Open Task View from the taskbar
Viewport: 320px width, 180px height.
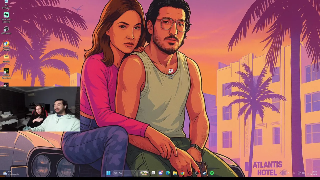pyautogui.click(x=153, y=173)
